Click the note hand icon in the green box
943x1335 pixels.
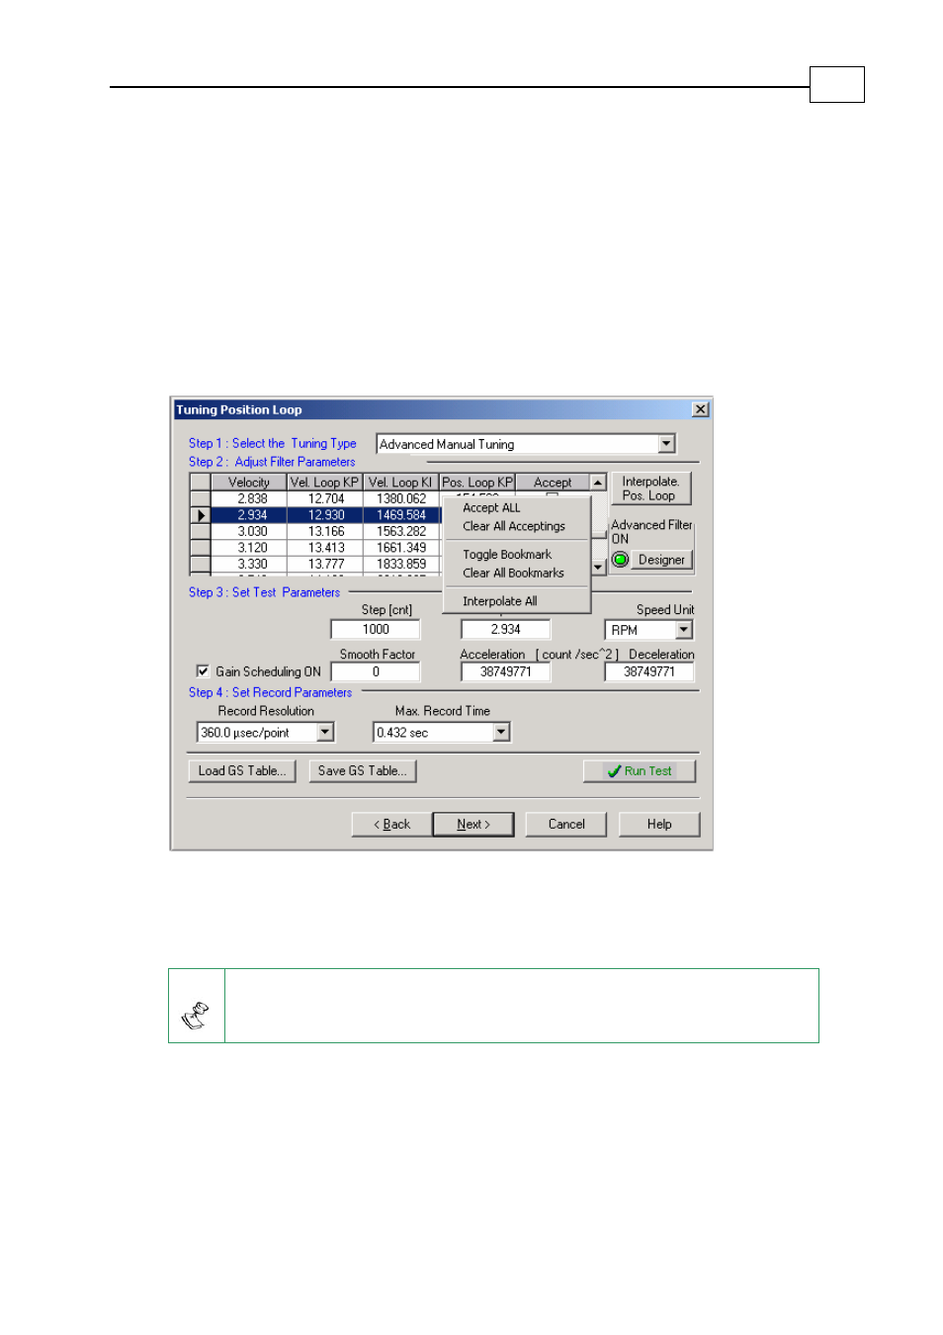pyautogui.click(x=196, y=1016)
